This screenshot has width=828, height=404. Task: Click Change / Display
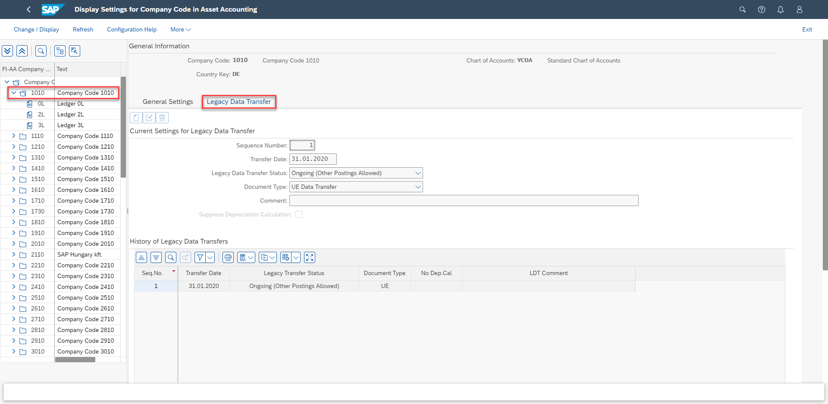click(x=36, y=29)
